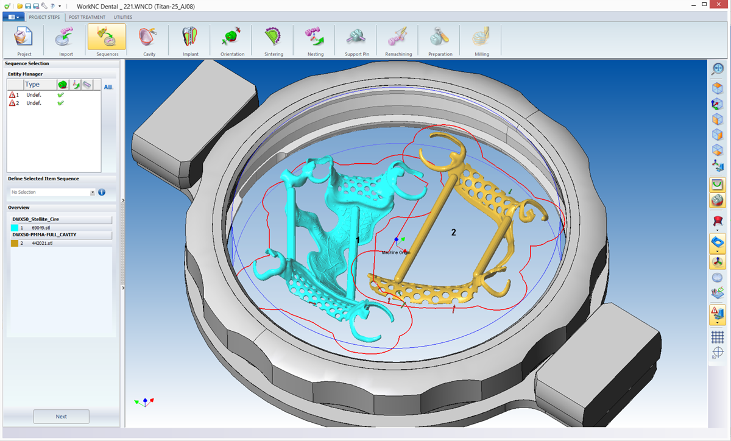
Task: Open the Cavity project step
Action: (149, 41)
